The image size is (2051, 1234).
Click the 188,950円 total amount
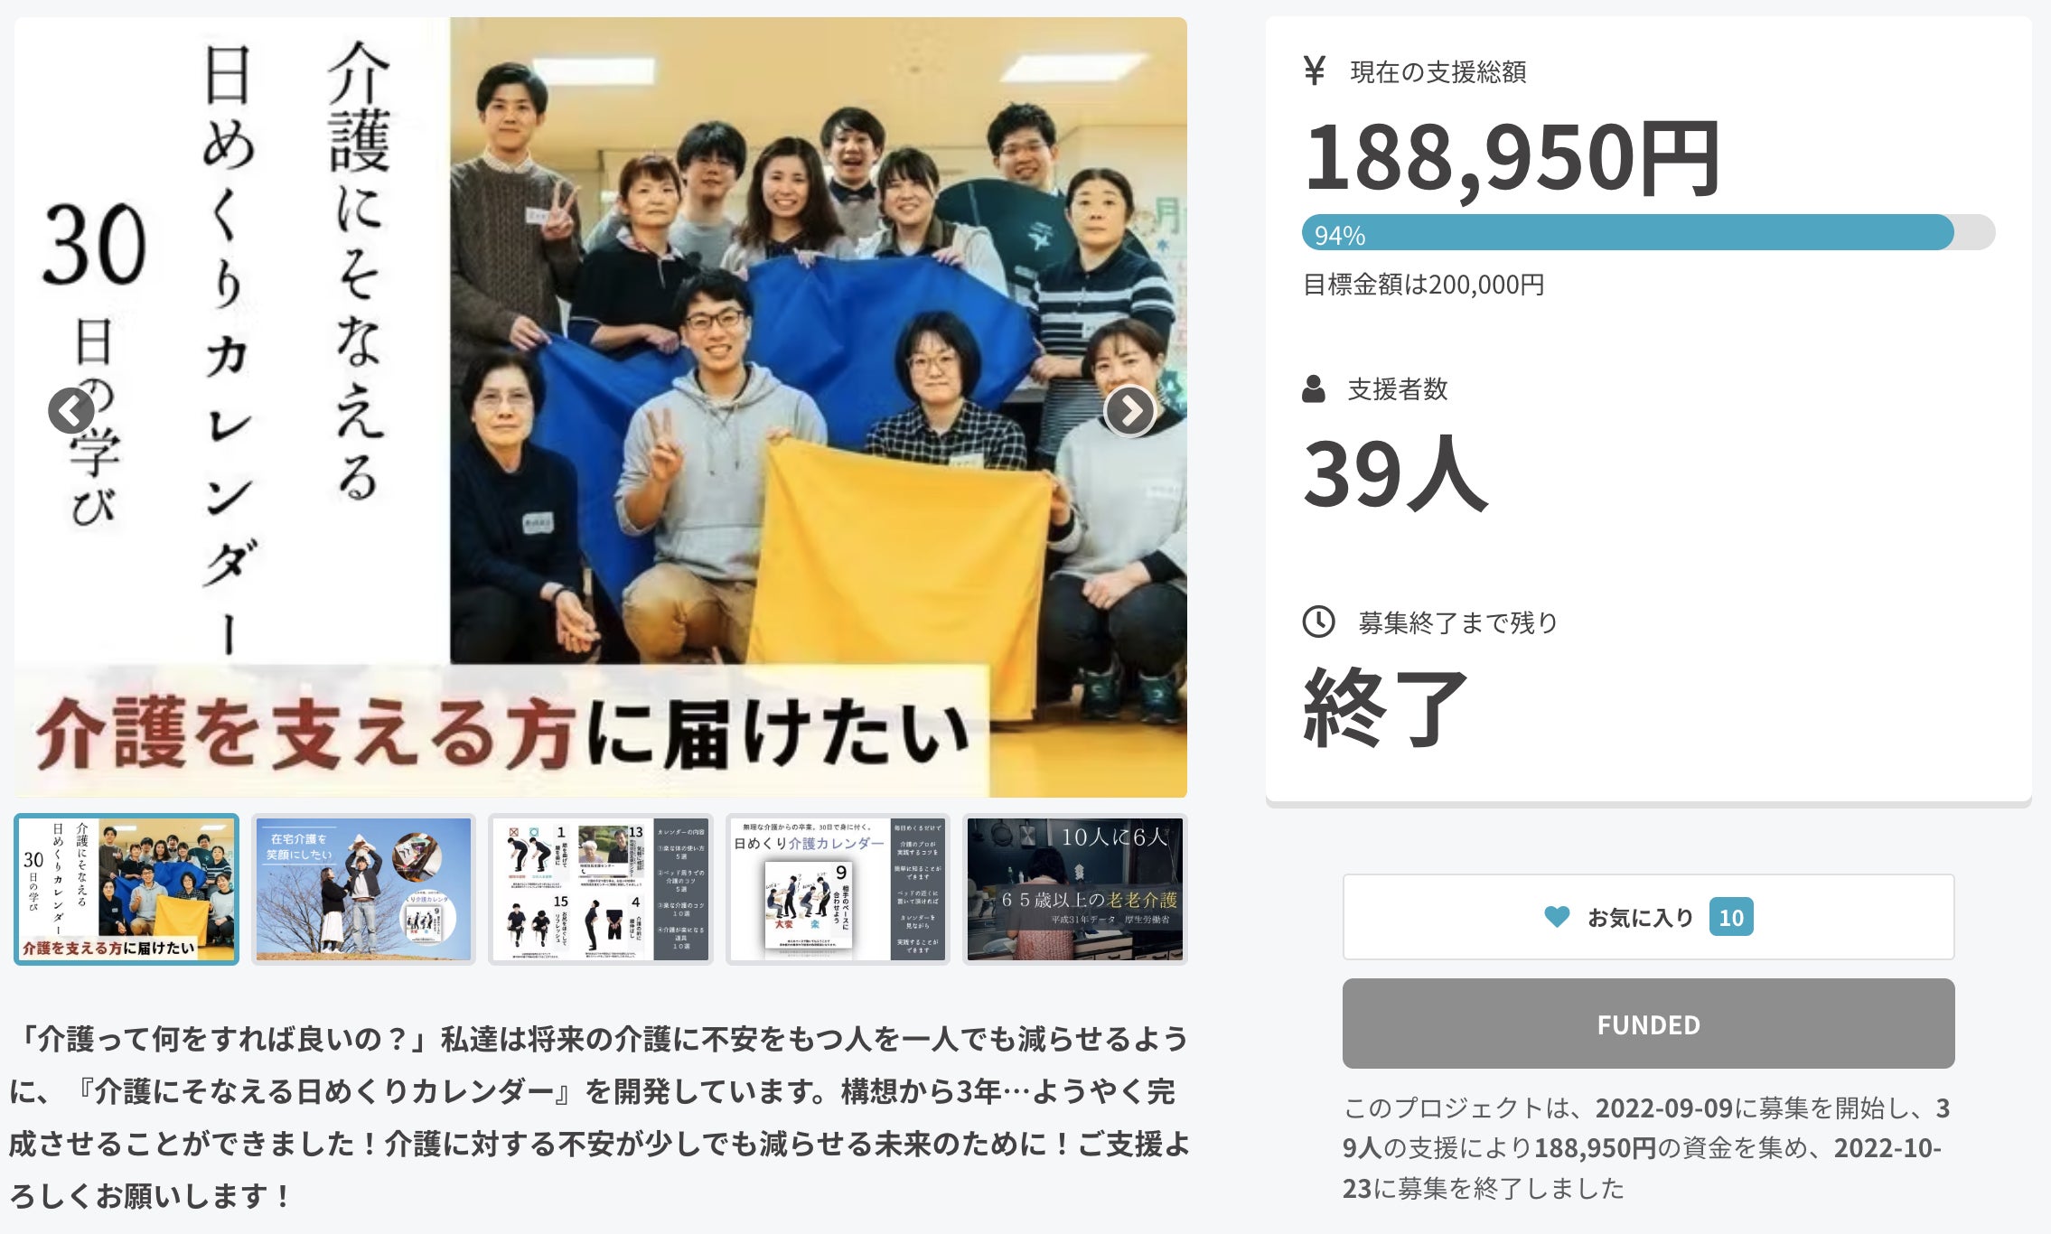click(1512, 159)
